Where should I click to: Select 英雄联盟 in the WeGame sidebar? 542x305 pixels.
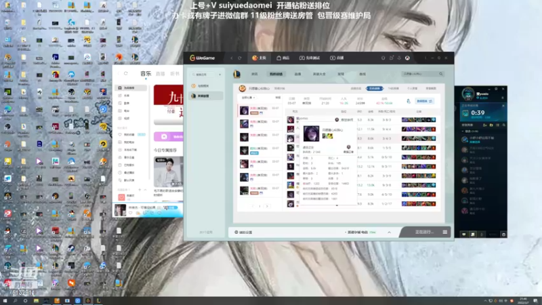pyautogui.click(x=206, y=96)
